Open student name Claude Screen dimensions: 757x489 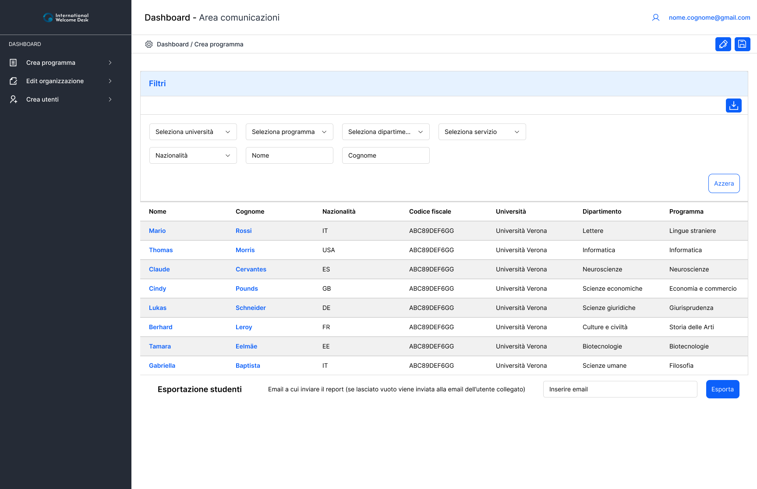pyautogui.click(x=159, y=269)
